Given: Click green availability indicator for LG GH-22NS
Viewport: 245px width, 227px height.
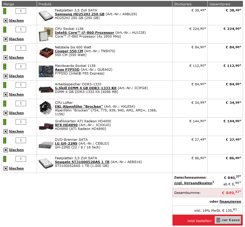Looking at the screenshot, I should [x=5, y=140].
